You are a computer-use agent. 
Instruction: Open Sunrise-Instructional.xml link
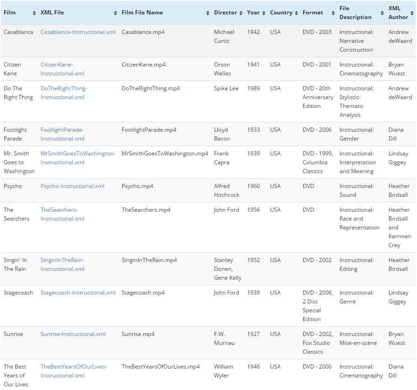click(73, 334)
